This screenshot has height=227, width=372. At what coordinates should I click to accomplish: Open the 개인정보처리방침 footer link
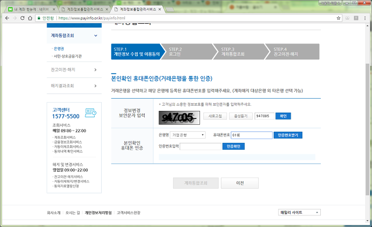(98, 213)
